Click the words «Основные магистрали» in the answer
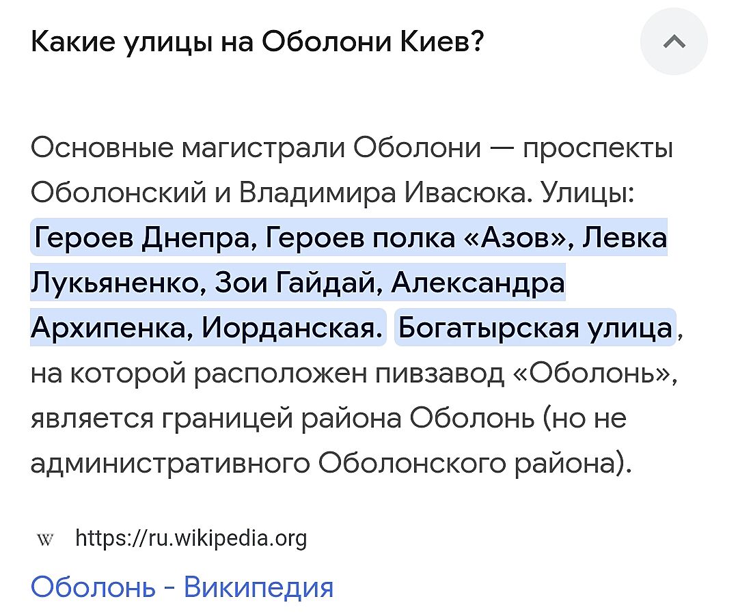Screen dimensions: 738x614 [x=188, y=148]
